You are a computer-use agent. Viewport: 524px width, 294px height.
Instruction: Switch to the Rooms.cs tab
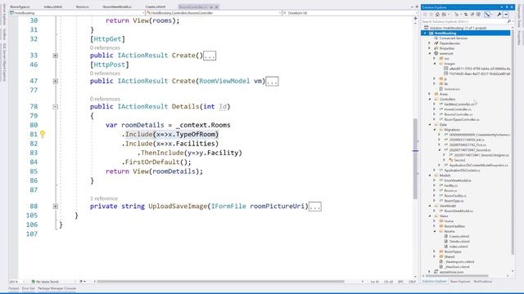(82, 7)
